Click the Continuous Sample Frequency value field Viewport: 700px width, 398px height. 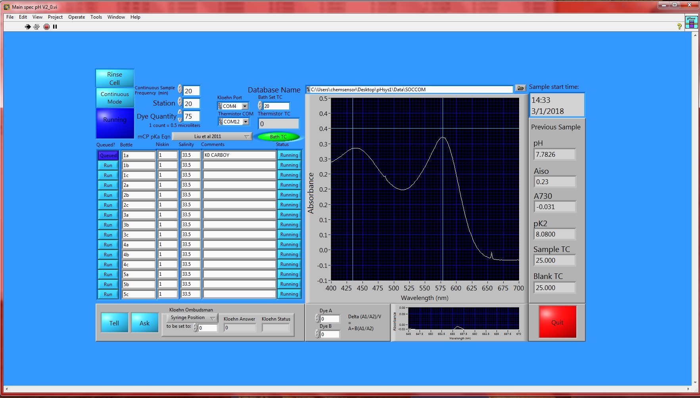tap(191, 91)
